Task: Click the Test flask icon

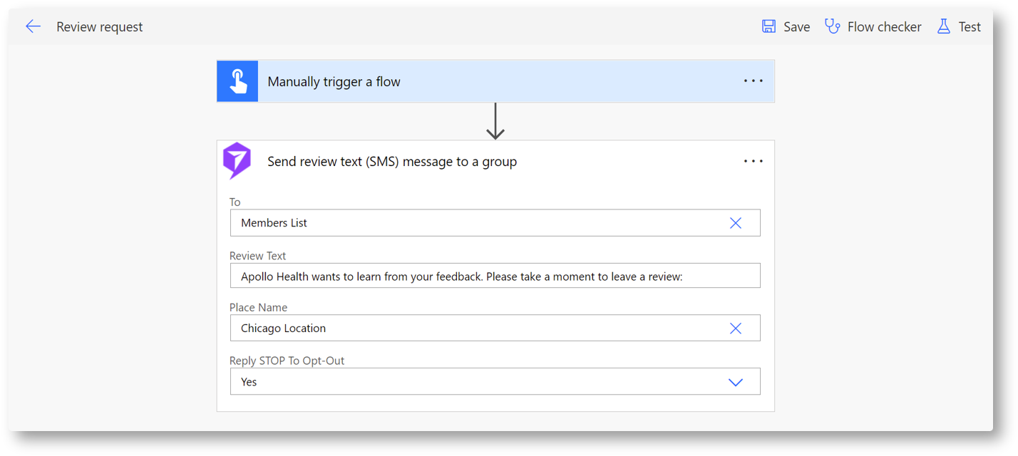Action: tap(943, 27)
